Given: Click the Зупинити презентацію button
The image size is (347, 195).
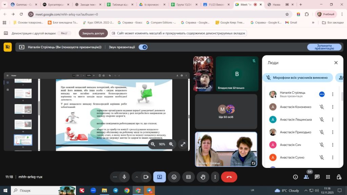Looking at the screenshot, I should click(324, 47).
